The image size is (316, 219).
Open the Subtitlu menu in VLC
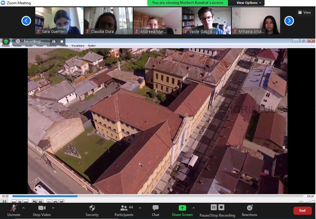pos(52,46)
